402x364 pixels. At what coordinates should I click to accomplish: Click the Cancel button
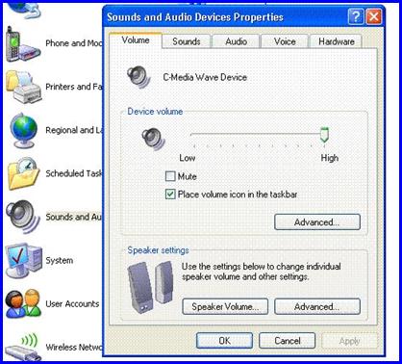[x=288, y=341]
